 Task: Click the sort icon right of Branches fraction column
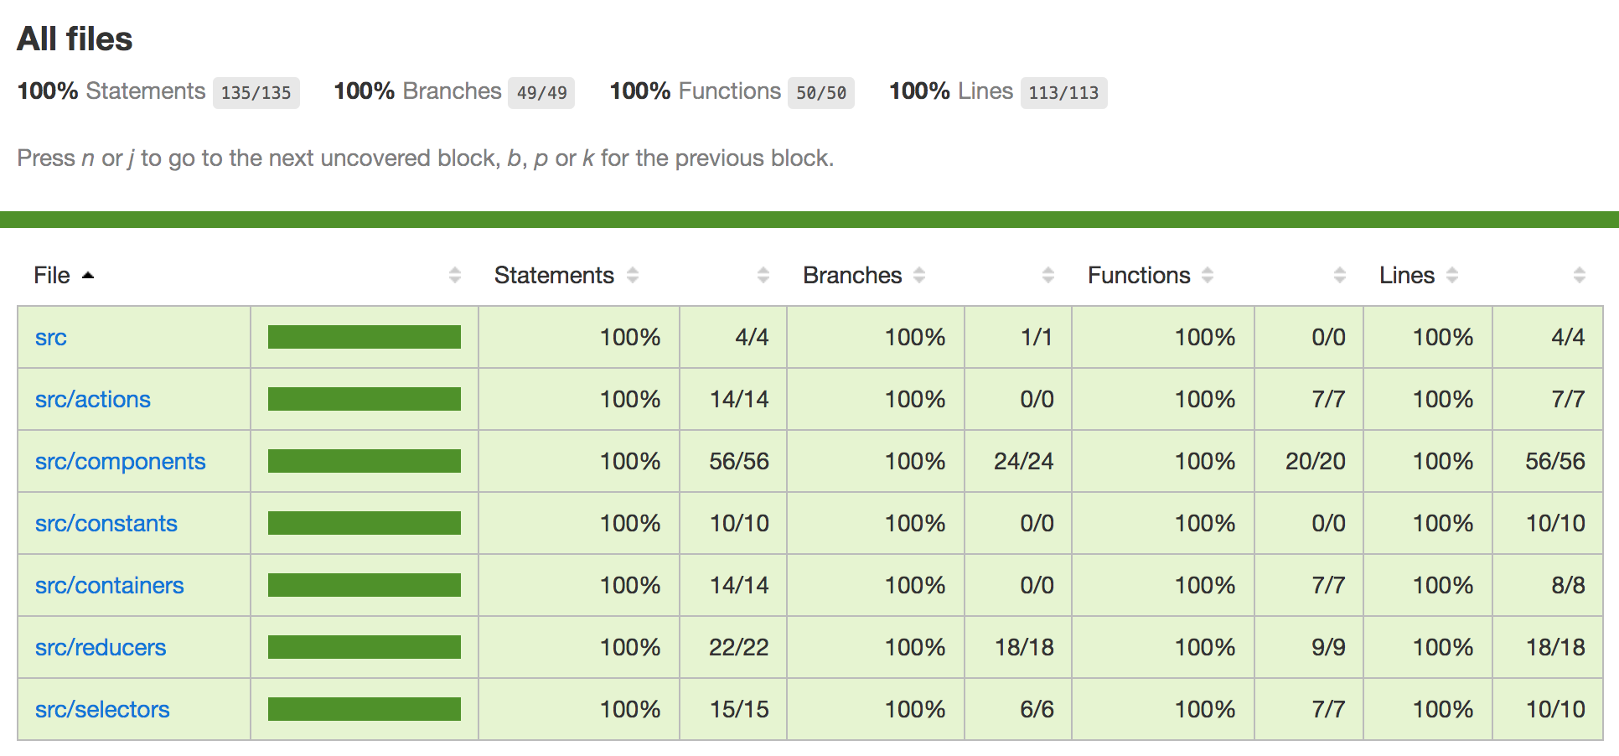click(x=1048, y=274)
